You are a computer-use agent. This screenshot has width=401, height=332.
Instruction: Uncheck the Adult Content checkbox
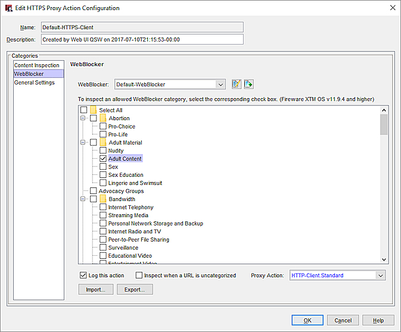pyautogui.click(x=103, y=159)
